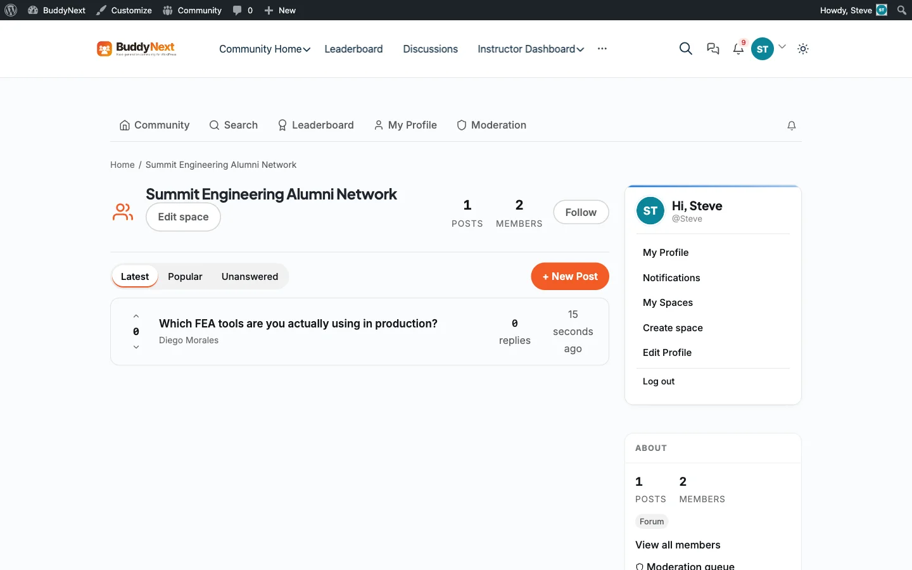Screen dimensions: 912x570
Task: Open the header search icon
Action: pos(685,49)
